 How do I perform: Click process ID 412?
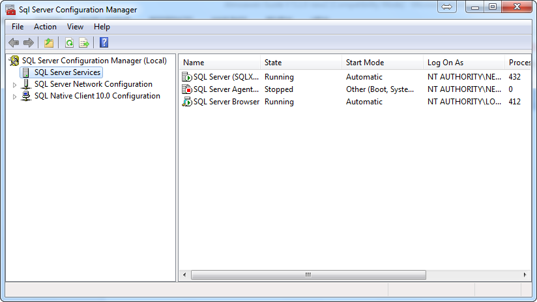(515, 102)
